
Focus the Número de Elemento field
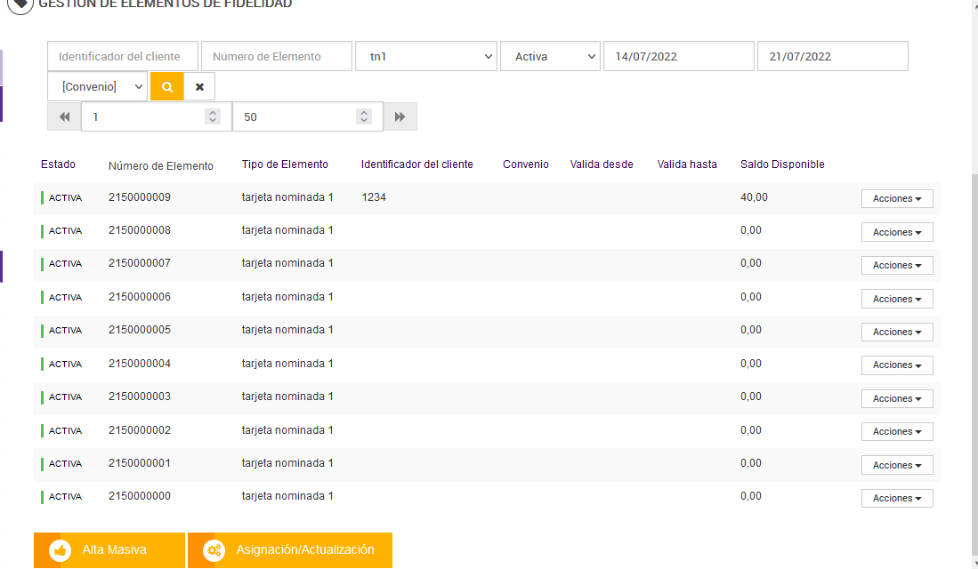[276, 56]
